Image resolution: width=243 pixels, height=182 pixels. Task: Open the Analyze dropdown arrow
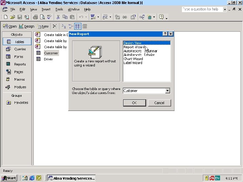[x=110, y=17]
